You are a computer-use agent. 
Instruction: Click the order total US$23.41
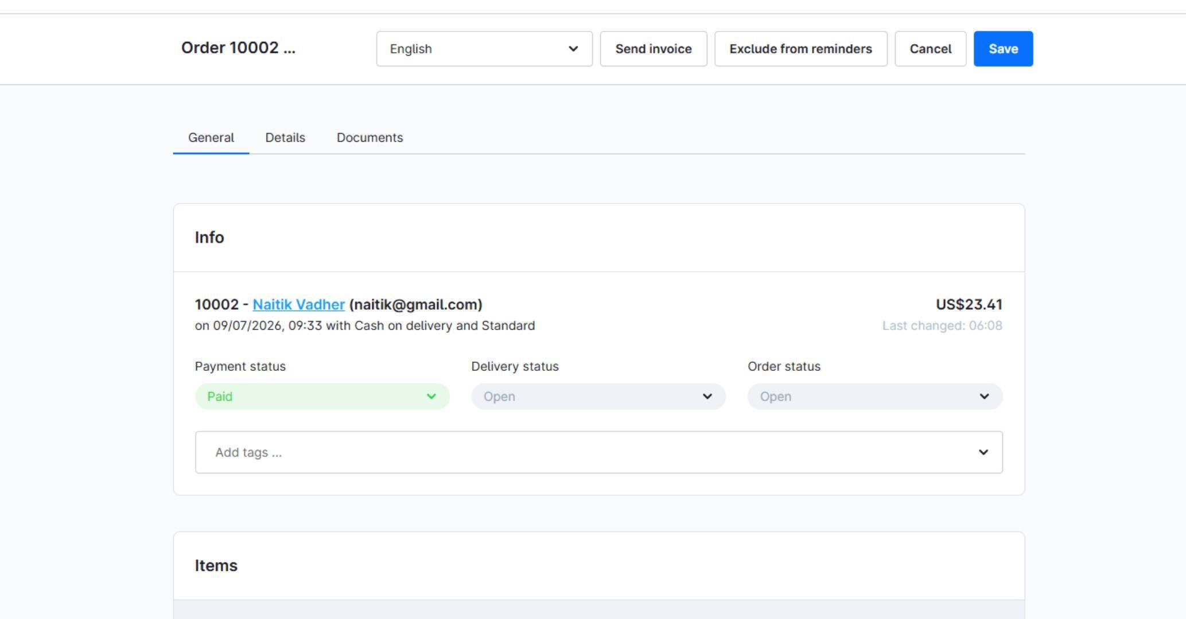(x=969, y=304)
